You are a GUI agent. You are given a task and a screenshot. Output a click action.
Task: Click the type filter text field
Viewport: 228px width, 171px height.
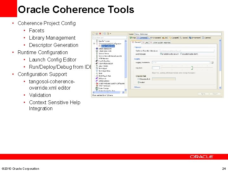click(110, 37)
